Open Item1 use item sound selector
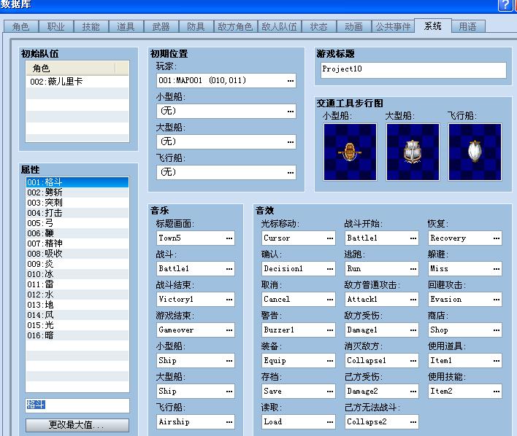The height and width of the screenshot is (436, 517). coord(497,361)
